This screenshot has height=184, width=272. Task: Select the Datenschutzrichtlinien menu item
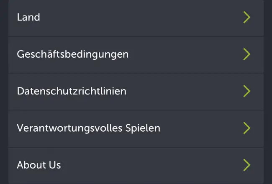point(136,92)
